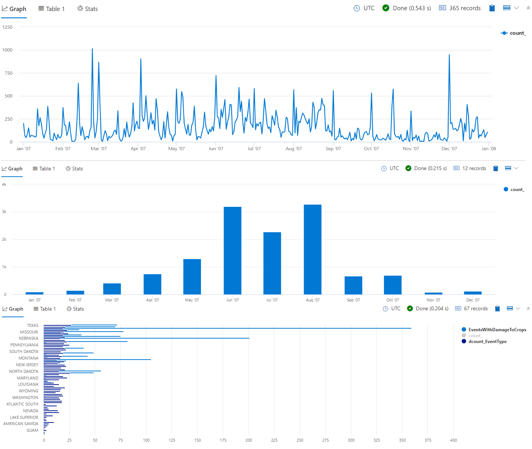Click layout icon in 67 records panel
This screenshot has width=532, height=449.
click(510, 308)
